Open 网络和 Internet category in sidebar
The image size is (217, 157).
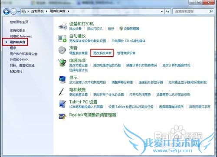point(21,36)
